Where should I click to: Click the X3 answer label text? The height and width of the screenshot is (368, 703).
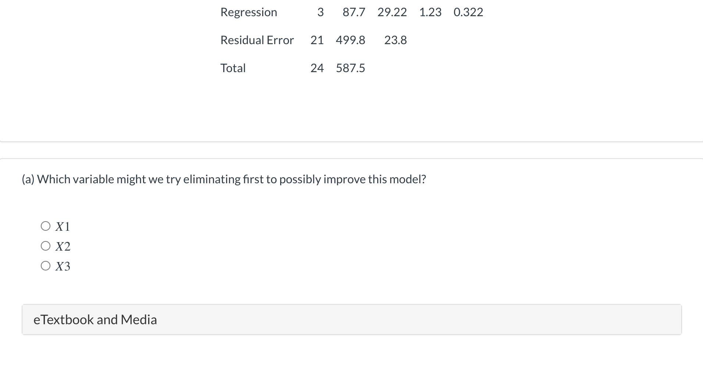[x=63, y=266]
